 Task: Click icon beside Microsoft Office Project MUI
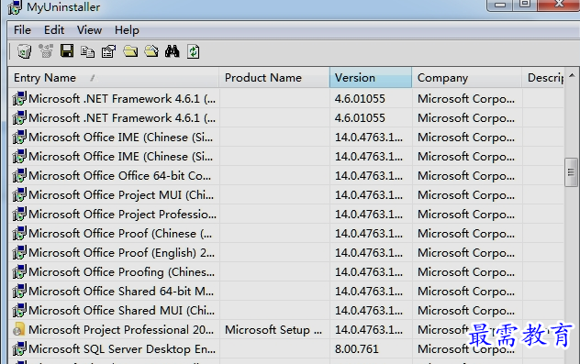(x=19, y=194)
